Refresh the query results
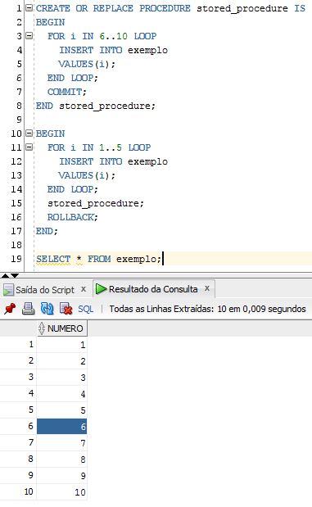The width and height of the screenshot is (312, 507). [x=47, y=309]
